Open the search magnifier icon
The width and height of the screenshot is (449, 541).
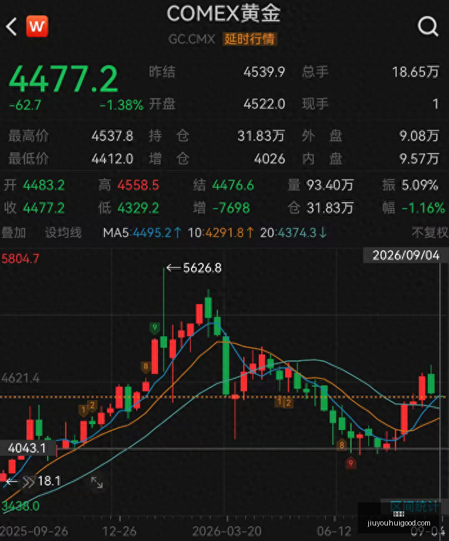[428, 27]
